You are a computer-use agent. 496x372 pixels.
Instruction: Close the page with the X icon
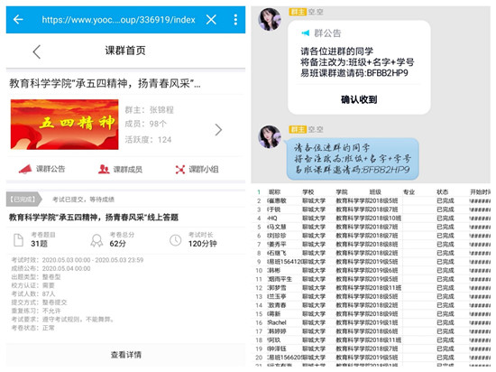click(211, 20)
